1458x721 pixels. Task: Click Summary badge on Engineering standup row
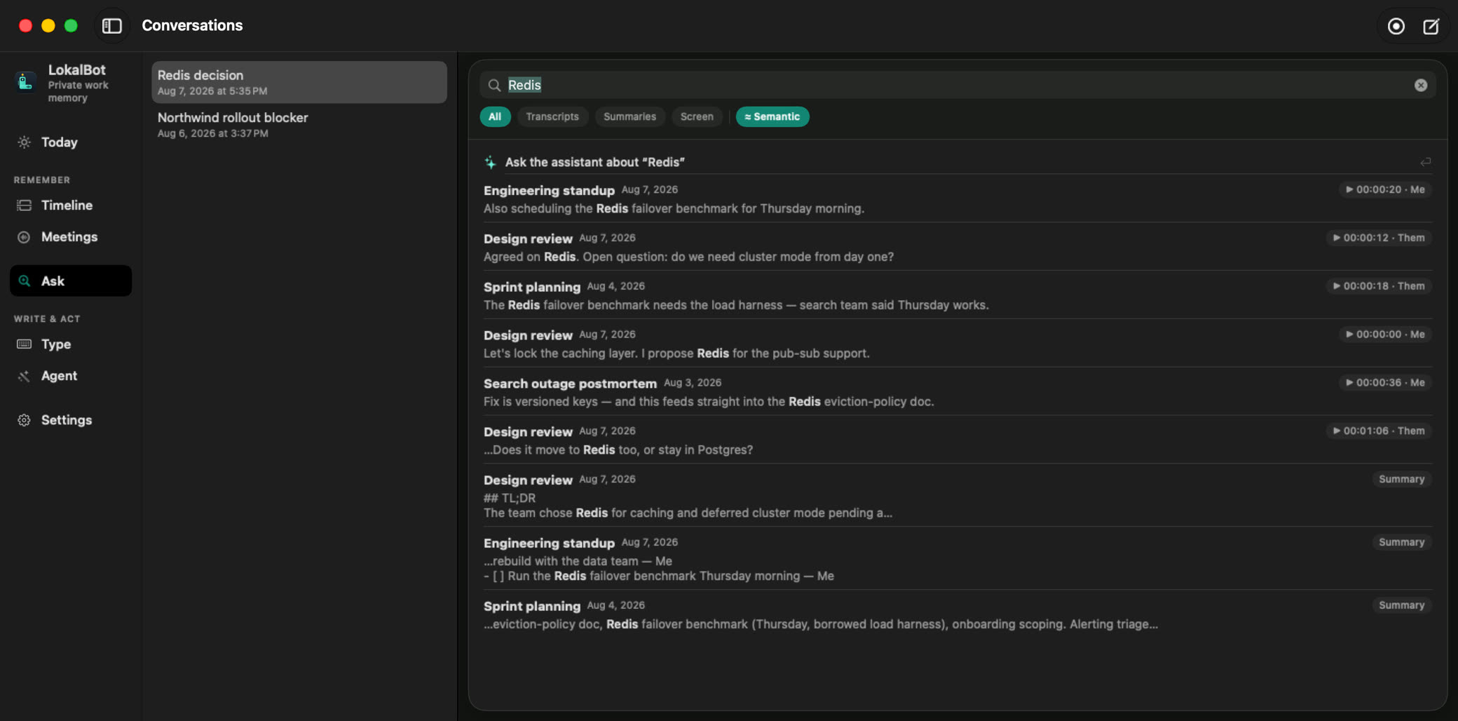1401,542
